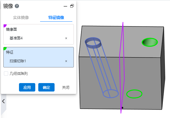Enable the 几何体阵列 checkbox

[x=6, y=73]
